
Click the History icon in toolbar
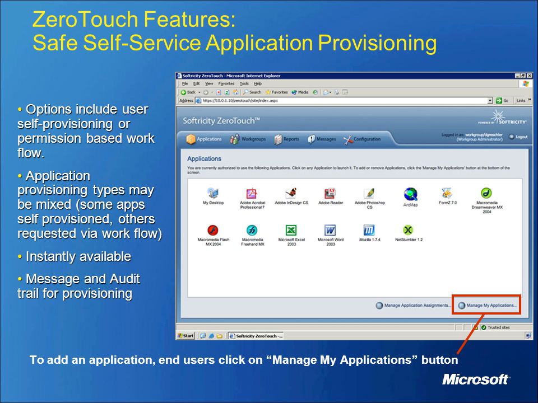[315, 92]
